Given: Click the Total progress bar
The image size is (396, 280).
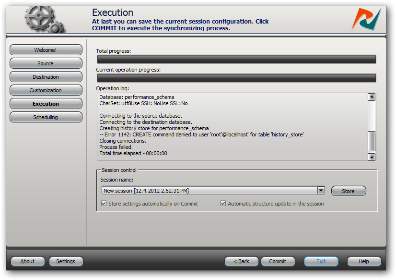Looking at the screenshot, I should point(236,59).
